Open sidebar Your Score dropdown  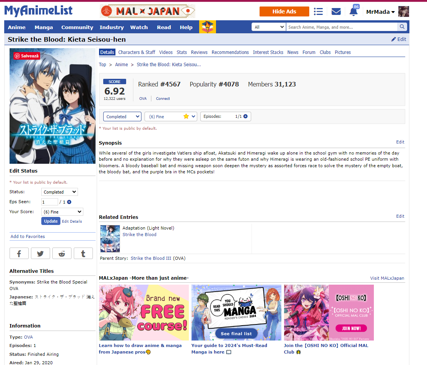click(62, 212)
